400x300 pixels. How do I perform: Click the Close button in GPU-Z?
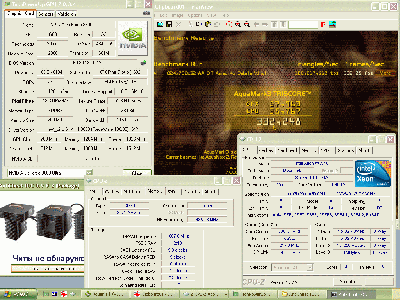[x=137, y=172]
